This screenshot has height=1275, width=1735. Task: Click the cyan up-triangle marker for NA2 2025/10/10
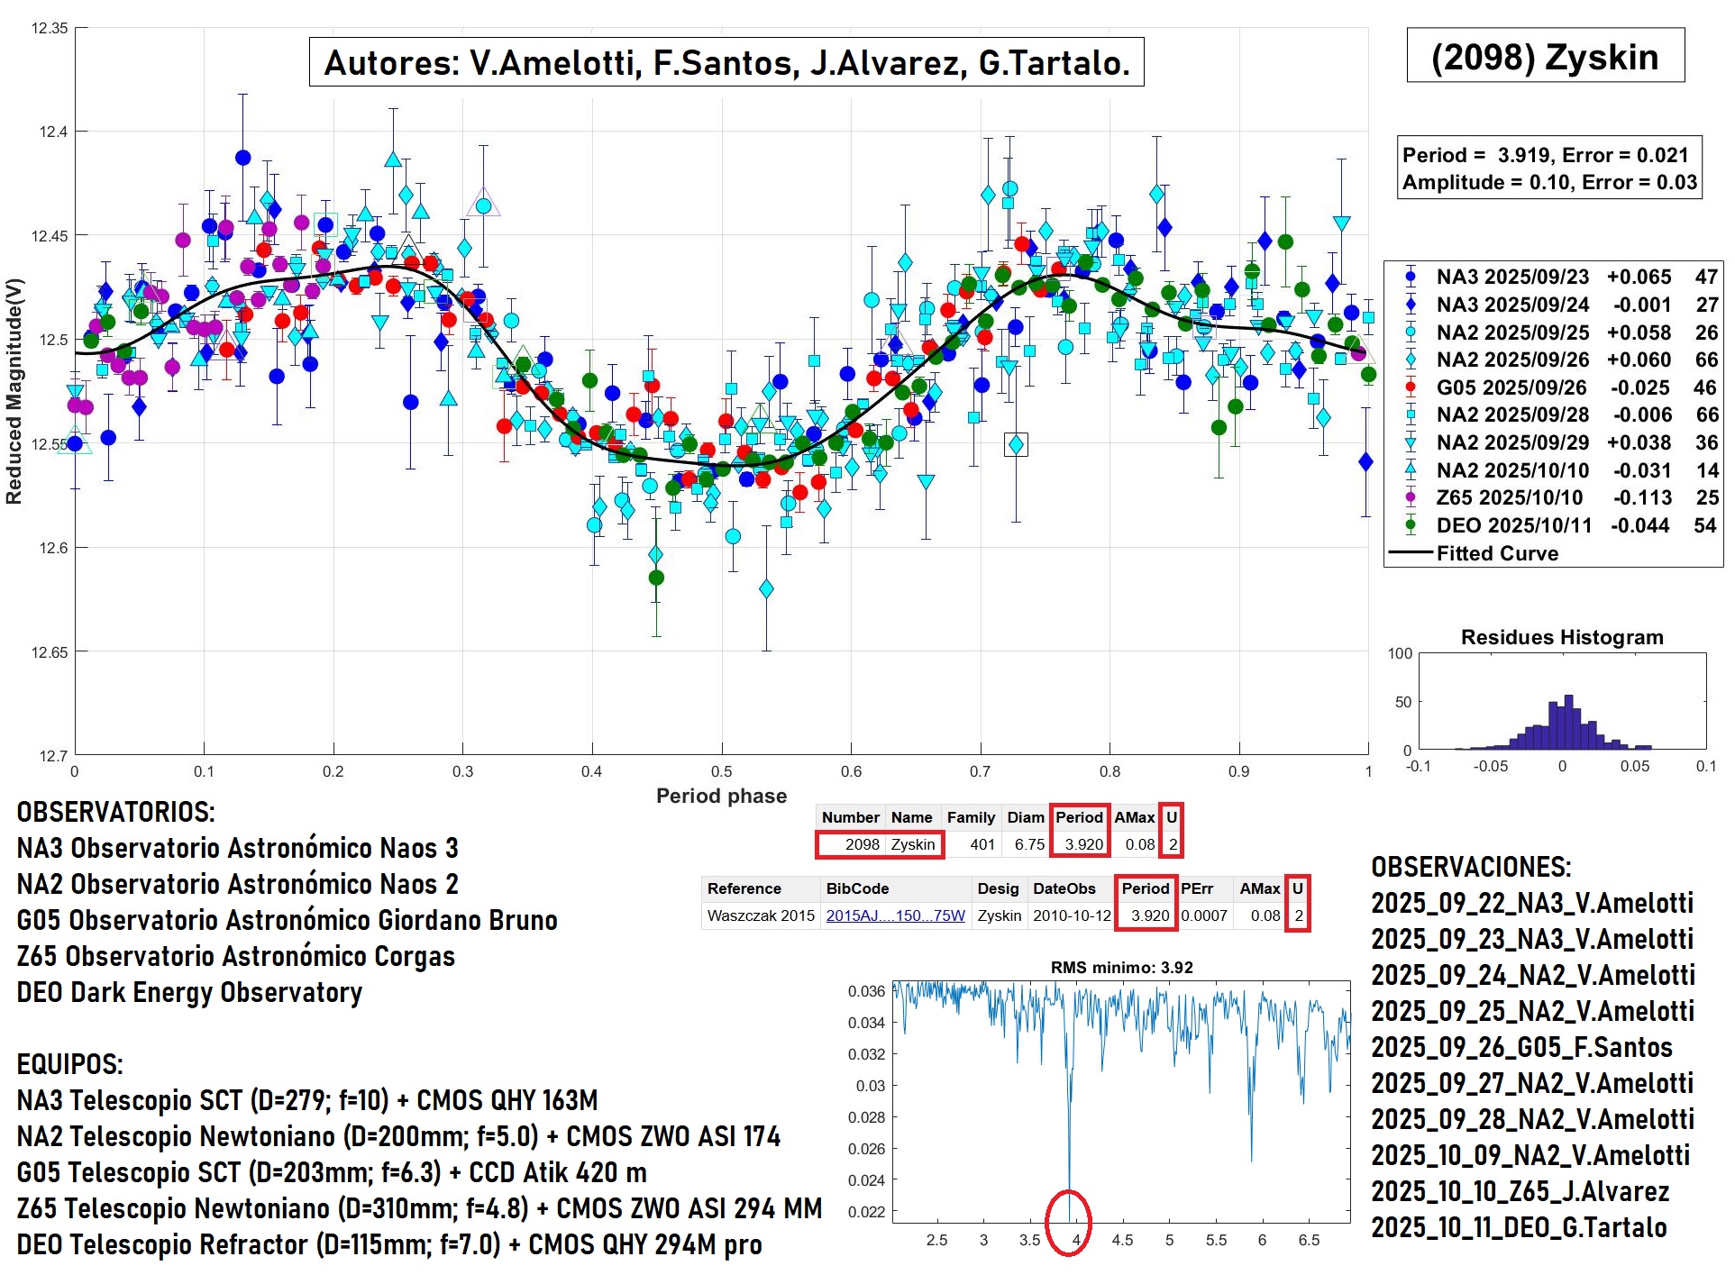[x=1411, y=469]
